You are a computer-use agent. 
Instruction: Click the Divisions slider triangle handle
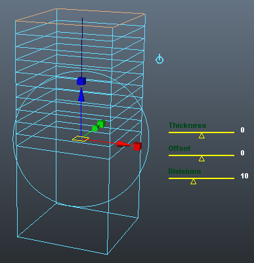(193, 182)
